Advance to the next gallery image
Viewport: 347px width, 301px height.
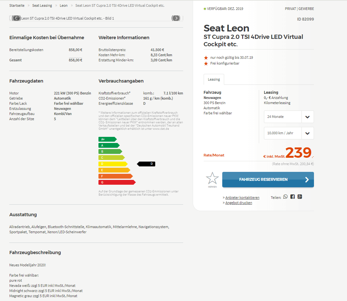point(176,18)
